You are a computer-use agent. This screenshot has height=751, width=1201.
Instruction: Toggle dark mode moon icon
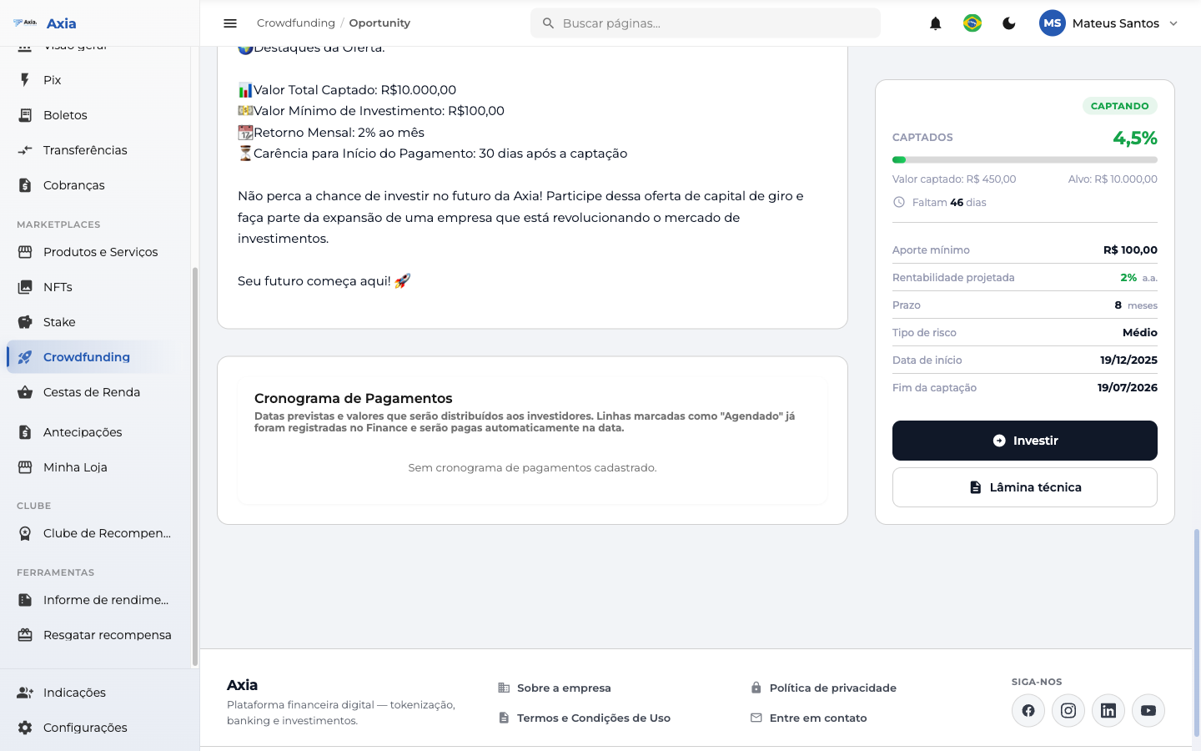click(1009, 23)
